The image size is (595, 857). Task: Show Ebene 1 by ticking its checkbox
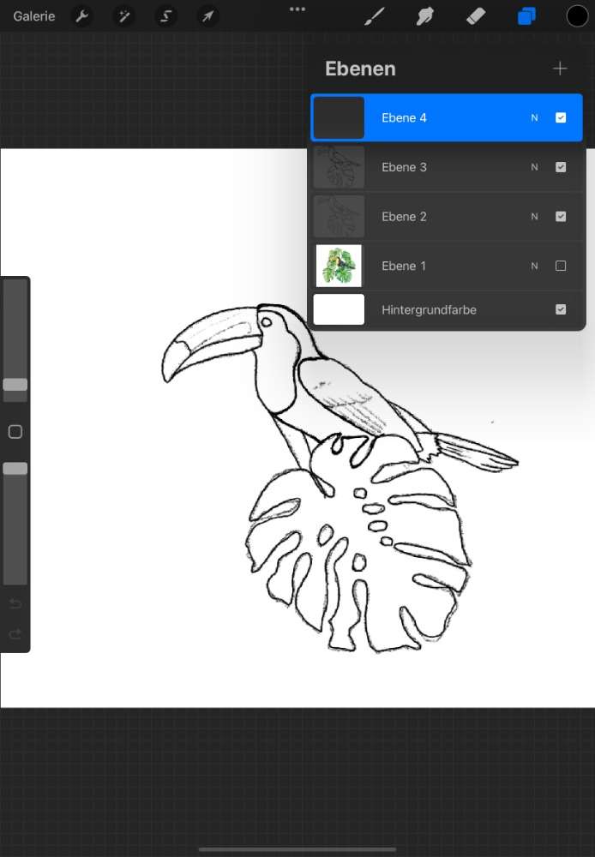561,266
